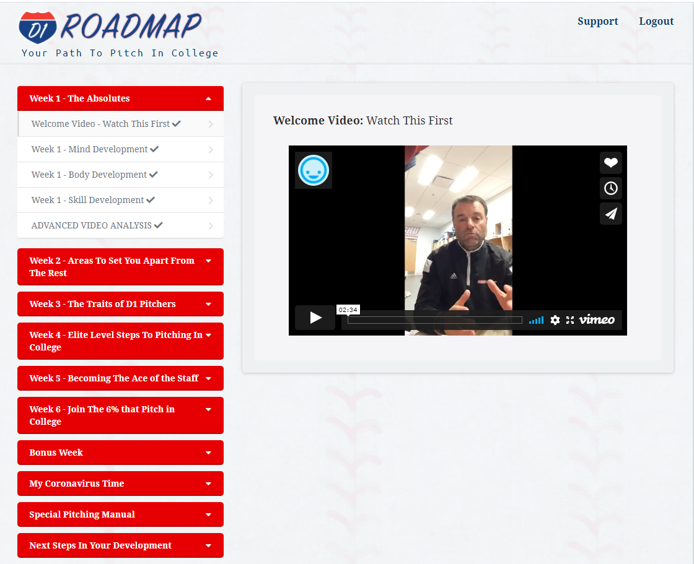694x564 pixels.
Task: Expand Week 3 - The Traits of D1 Pitchers
Action: tap(120, 304)
